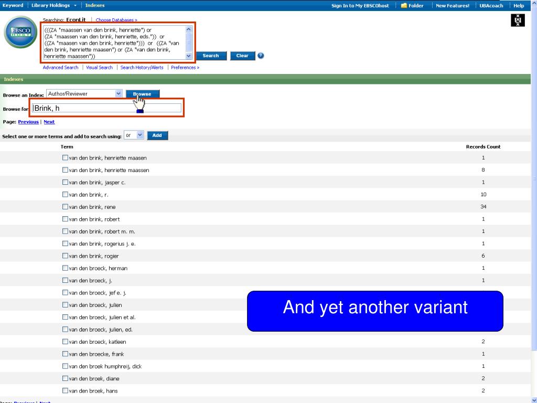Tick checkbox for van den brink, rogier
Viewport: 537px width, 403px height.
[65, 256]
